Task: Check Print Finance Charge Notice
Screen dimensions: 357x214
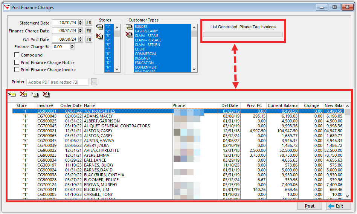Action: (x=17, y=63)
